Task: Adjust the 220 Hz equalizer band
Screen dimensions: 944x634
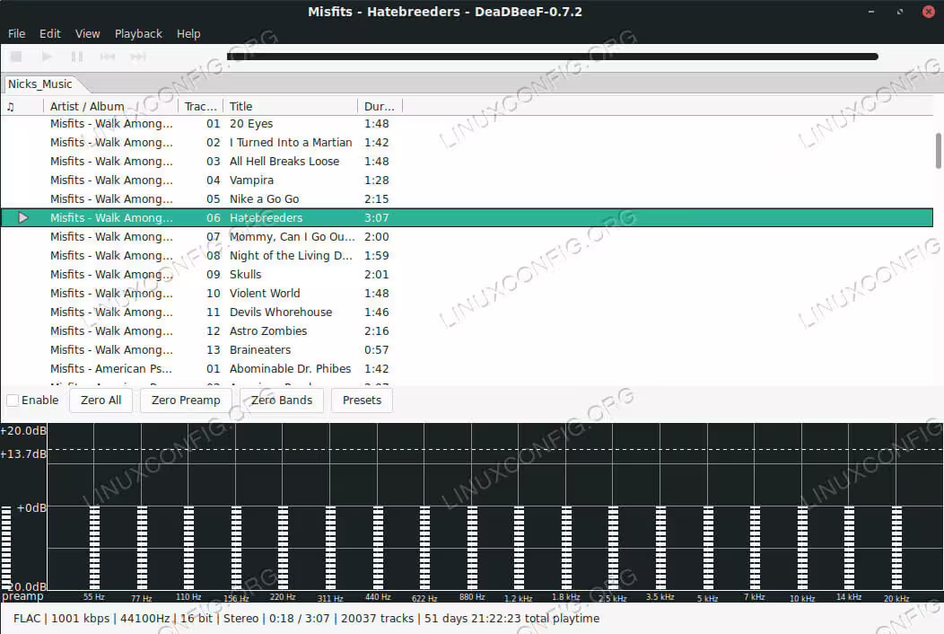Action: (x=283, y=547)
